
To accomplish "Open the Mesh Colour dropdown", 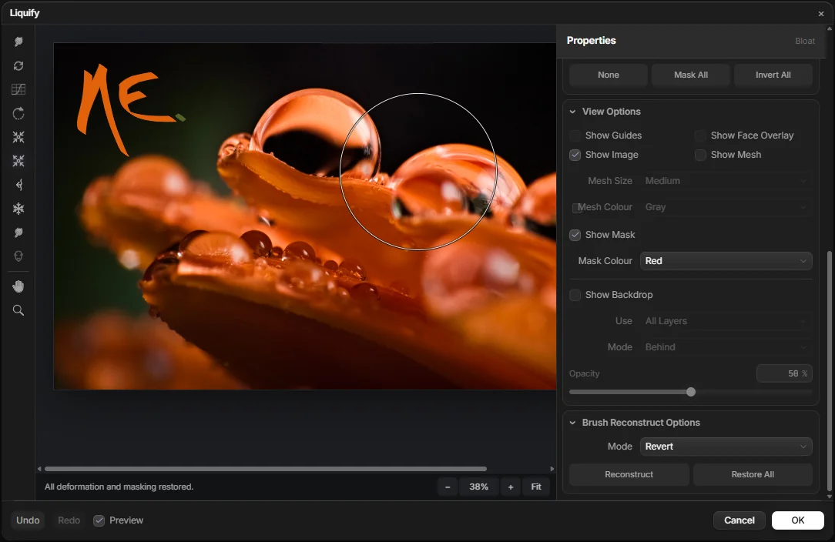I will (726, 207).
